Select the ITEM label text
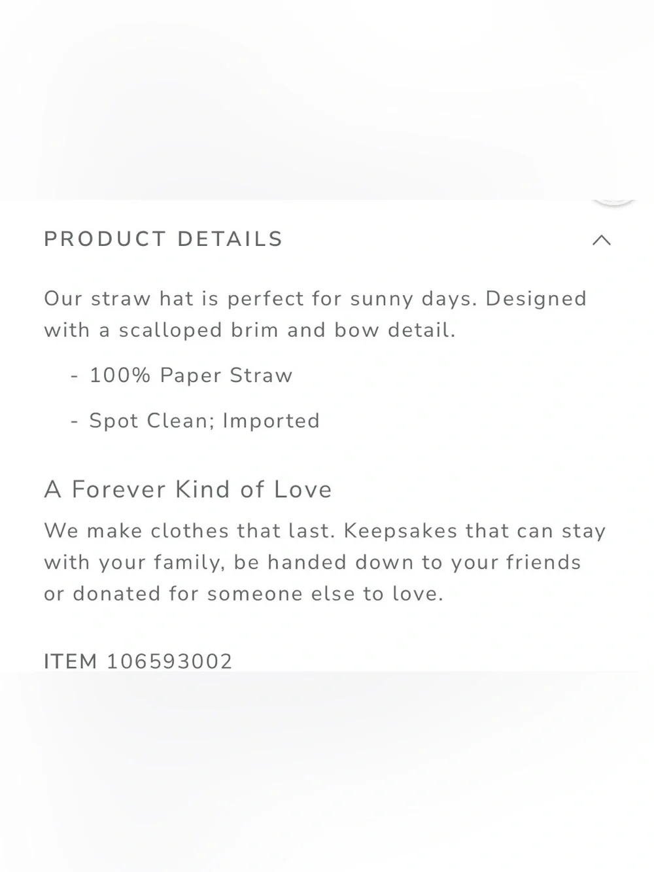This screenshot has height=872, width=654. (x=71, y=661)
